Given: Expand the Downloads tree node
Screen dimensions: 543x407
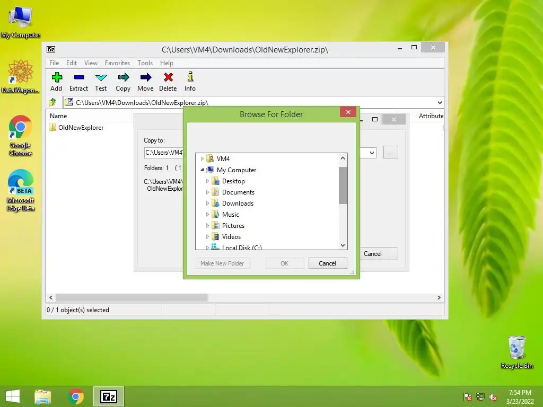Looking at the screenshot, I should (207, 203).
